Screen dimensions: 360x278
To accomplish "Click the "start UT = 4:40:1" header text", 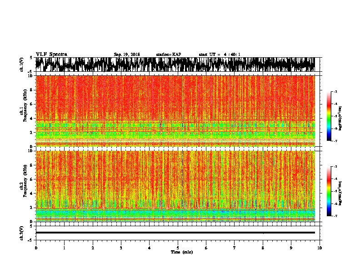I will [220, 55].
